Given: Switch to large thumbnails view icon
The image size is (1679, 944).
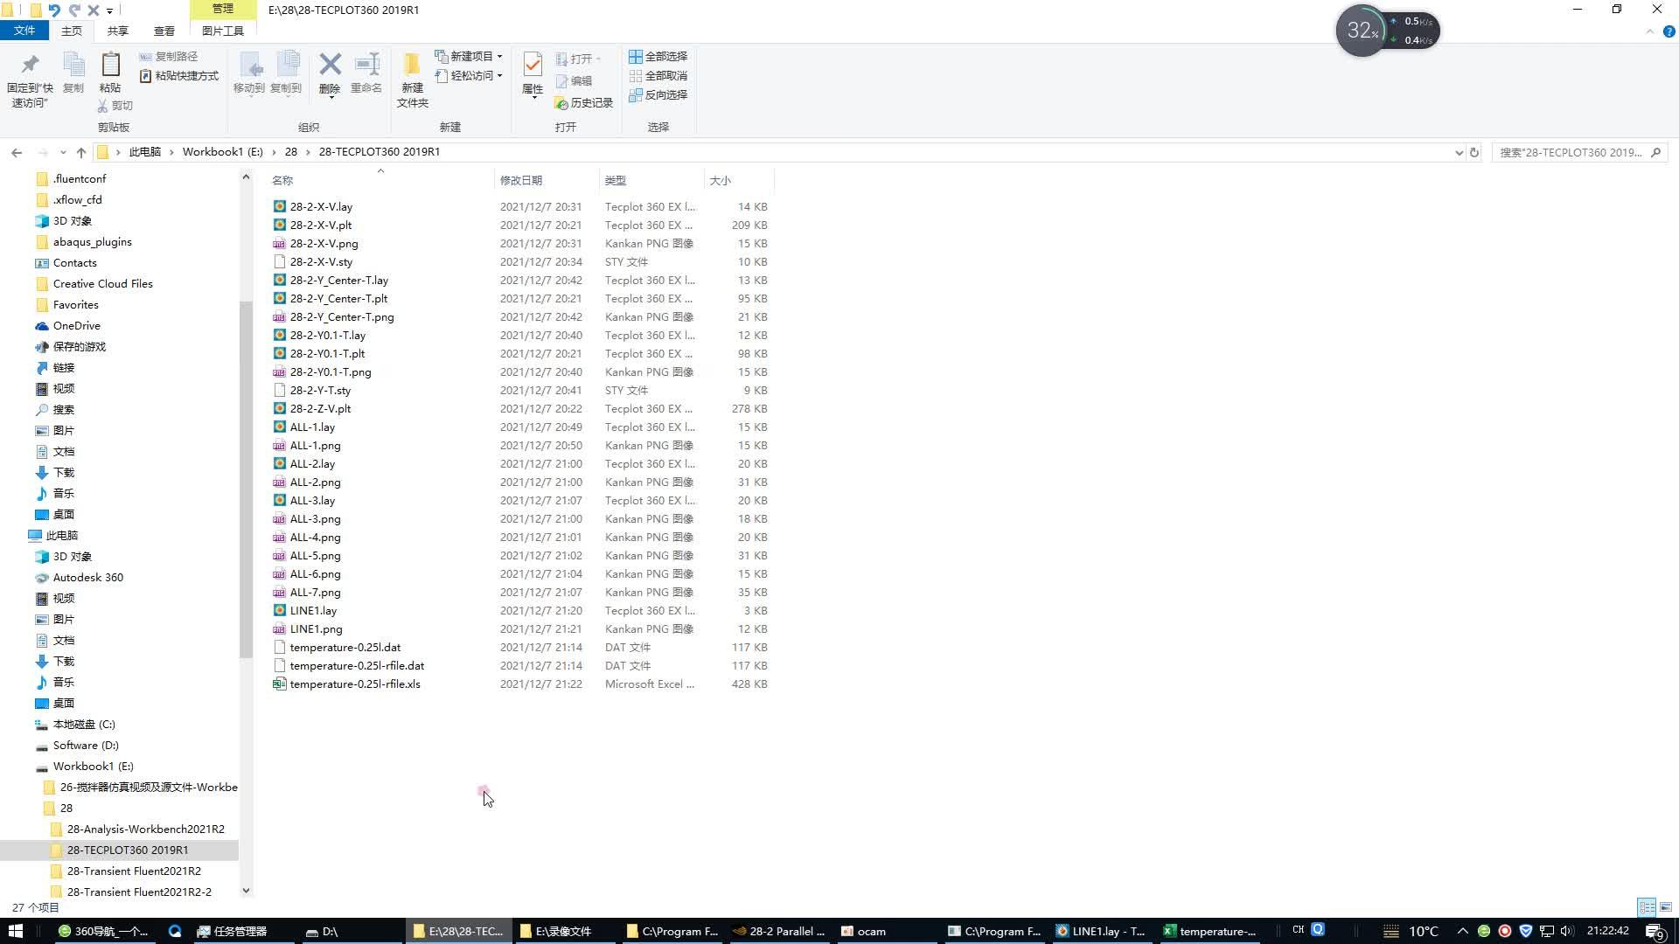Looking at the screenshot, I should coord(1665,907).
